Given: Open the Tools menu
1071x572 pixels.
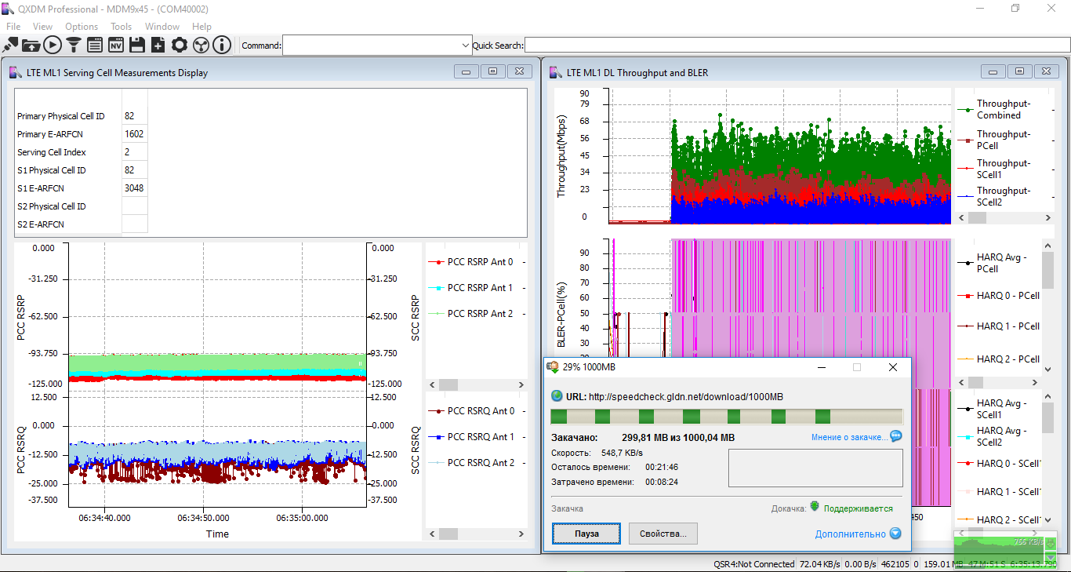Looking at the screenshot, I should 121,27.
